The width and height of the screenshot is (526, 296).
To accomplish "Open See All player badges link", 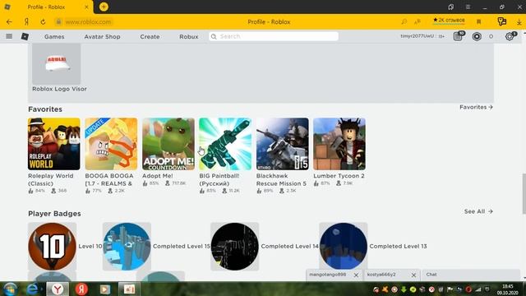I will pyautogui.click(x=478, y=211).
